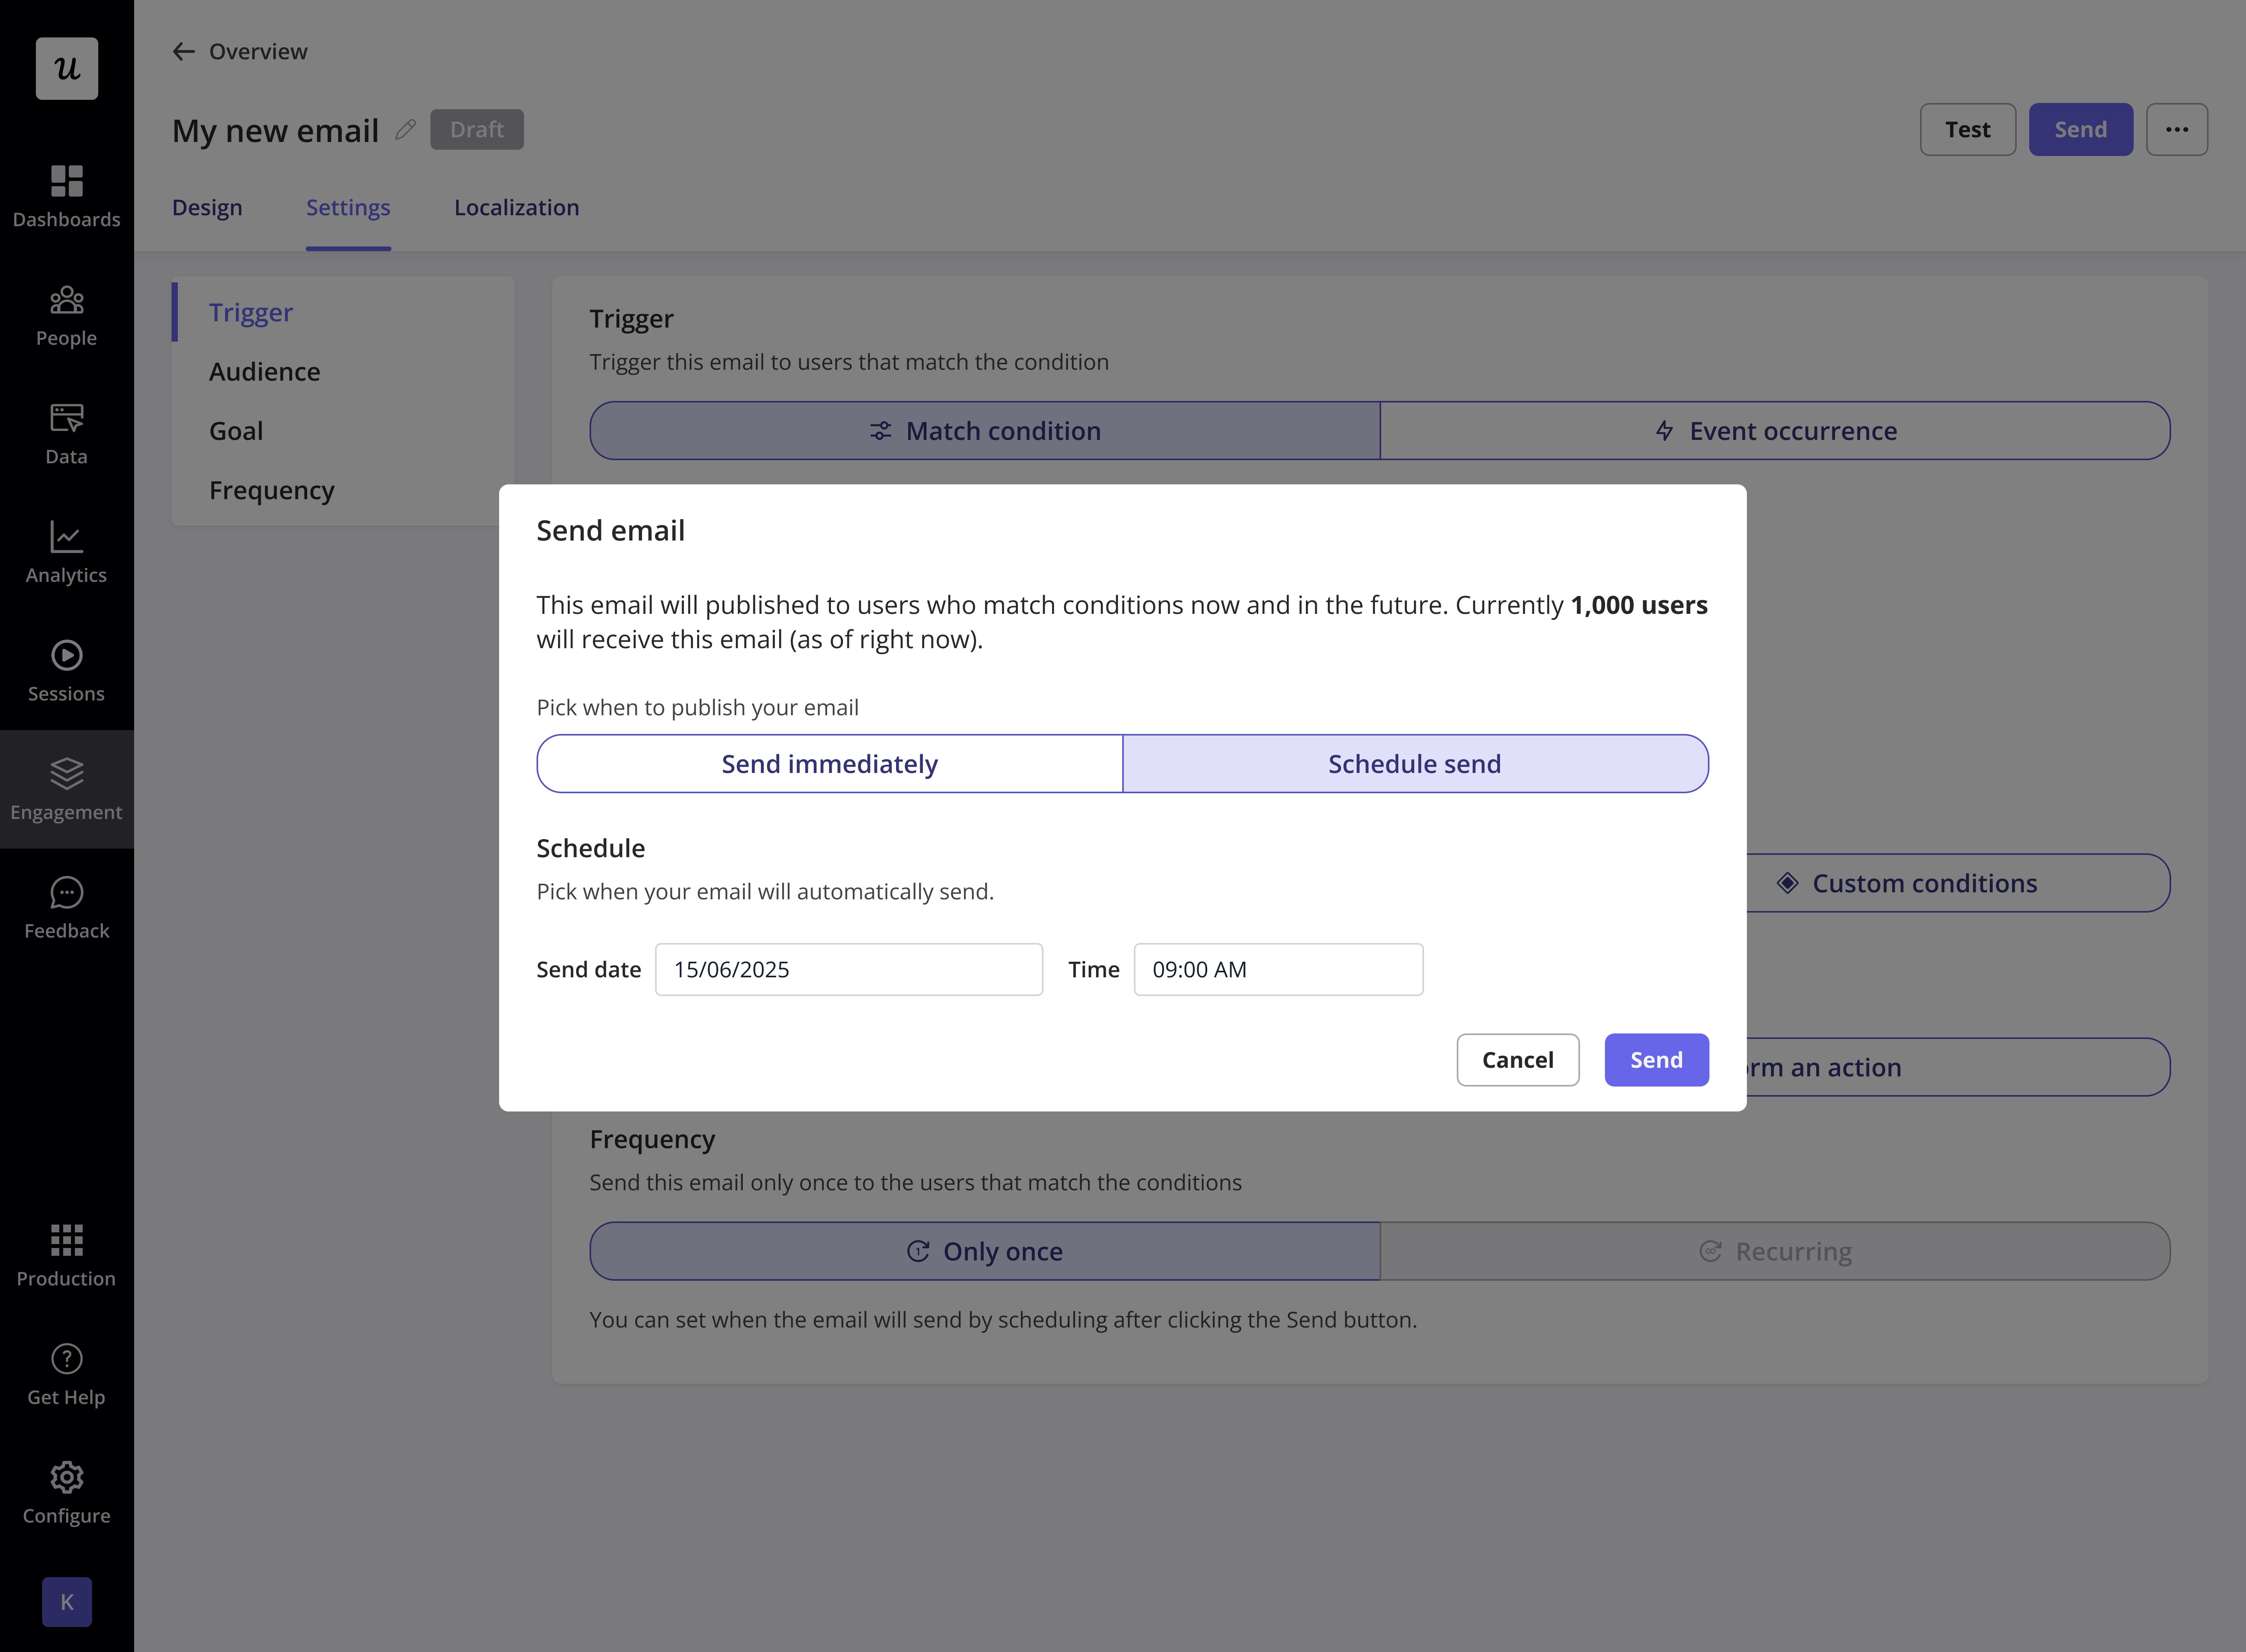The height and width of the screenshot is (1652, 2246).
Task: Click the Draft status badge
Action: tap(477, 129)
